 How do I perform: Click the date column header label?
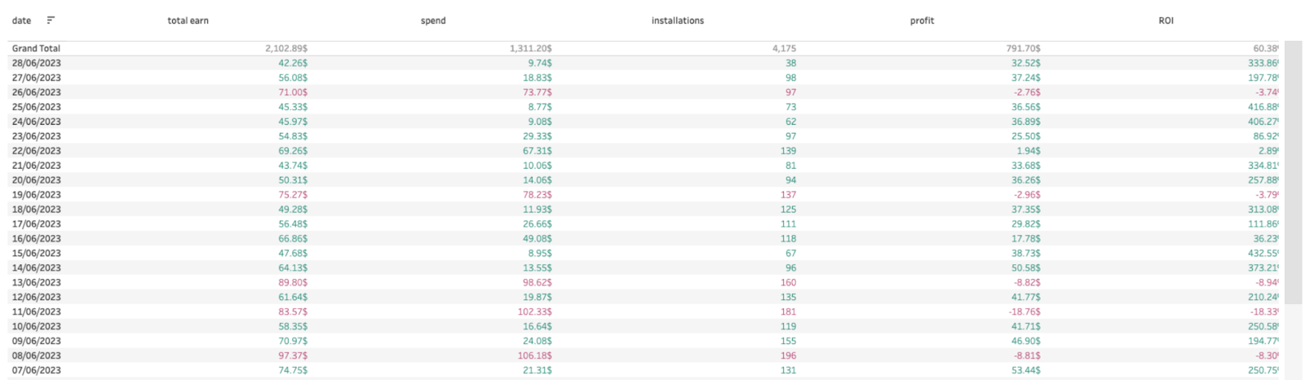[22, 20]
